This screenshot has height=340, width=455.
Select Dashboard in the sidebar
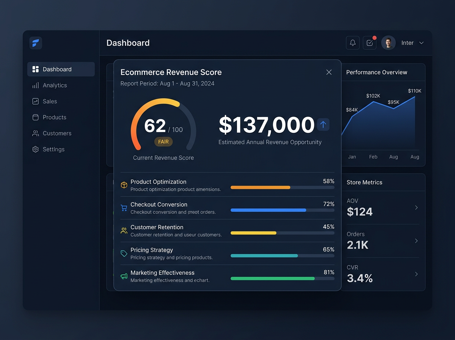click(61, 69)
